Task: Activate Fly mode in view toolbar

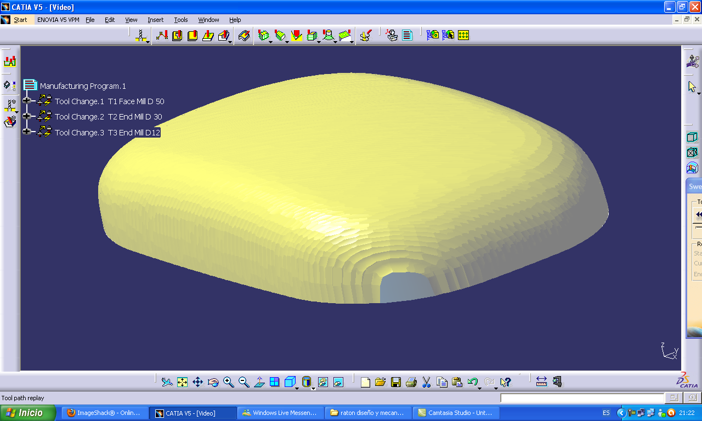Action: click(x=167, y=382)
